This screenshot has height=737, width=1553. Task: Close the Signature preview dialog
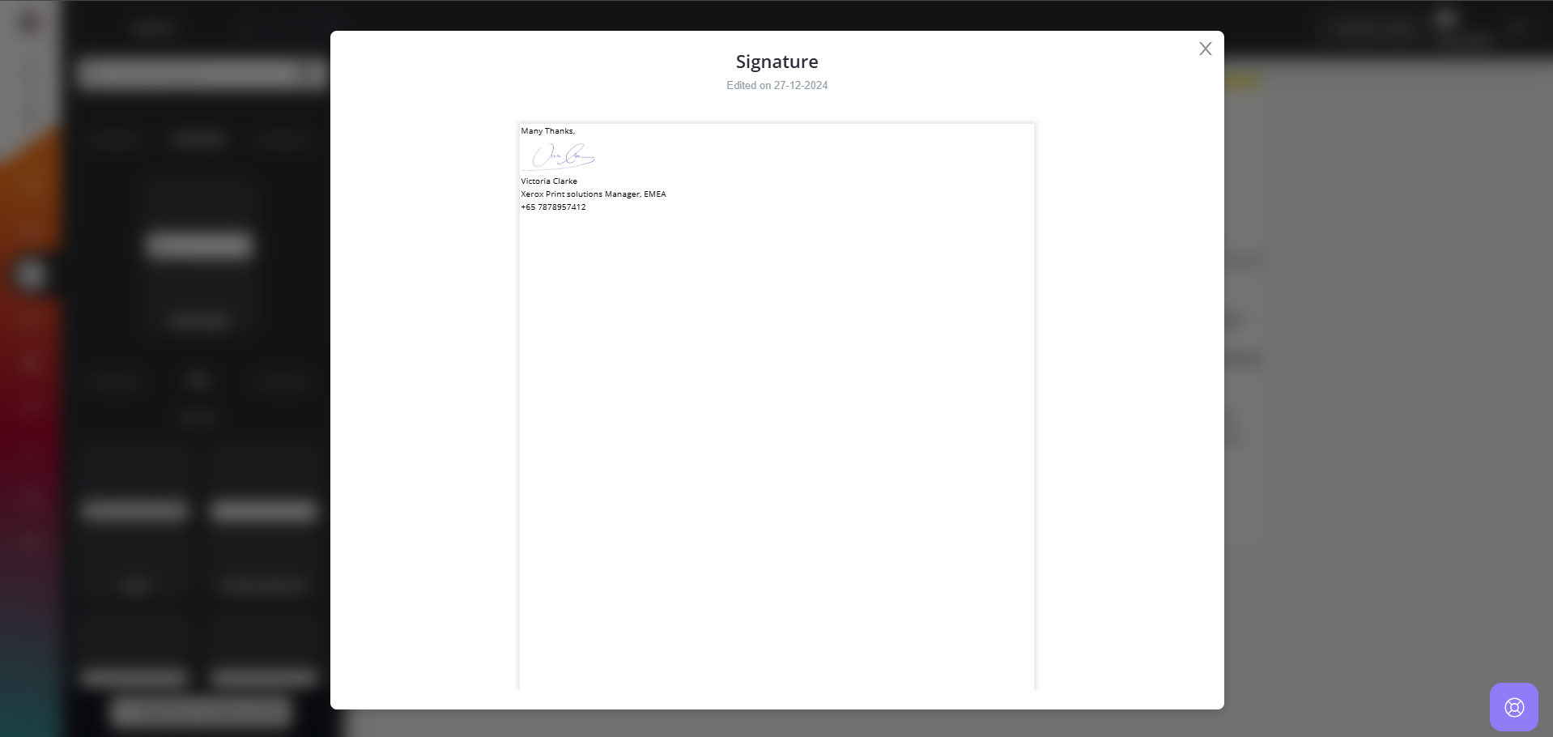pyautogui.click(x=1205, y=49)
